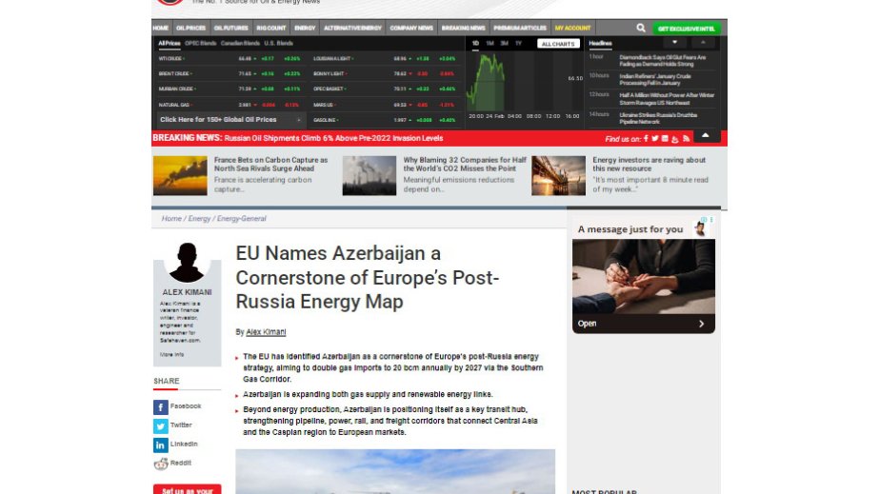
Task: Open Brent Crude price row
Action: coord(230,73)
